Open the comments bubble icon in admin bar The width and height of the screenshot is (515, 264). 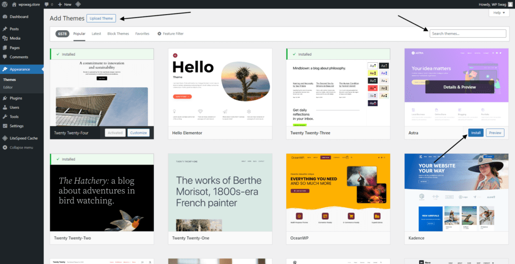click(x=46, y=4)
